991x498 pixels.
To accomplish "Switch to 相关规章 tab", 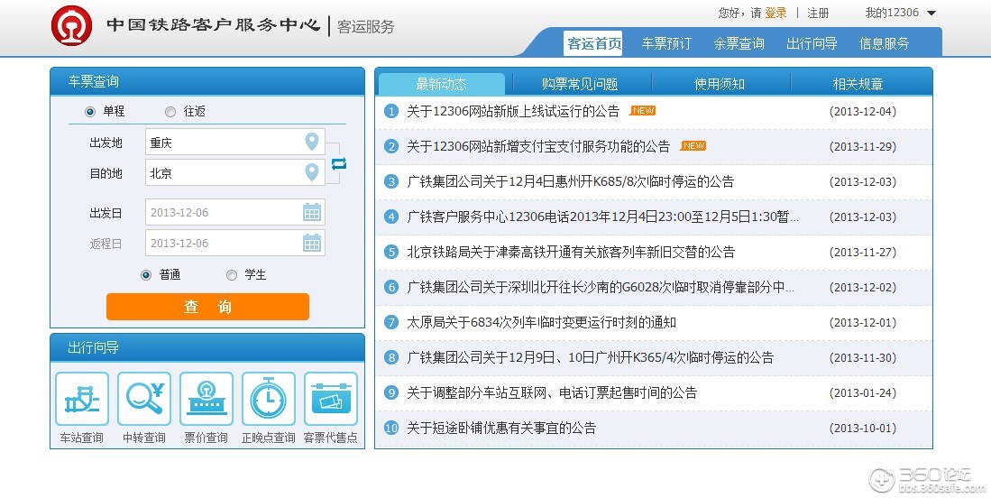I will point(858,83).
